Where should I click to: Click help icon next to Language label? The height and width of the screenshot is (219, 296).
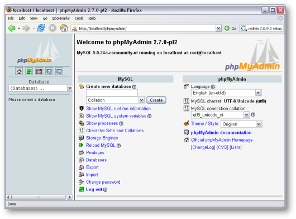coord(213,87)
